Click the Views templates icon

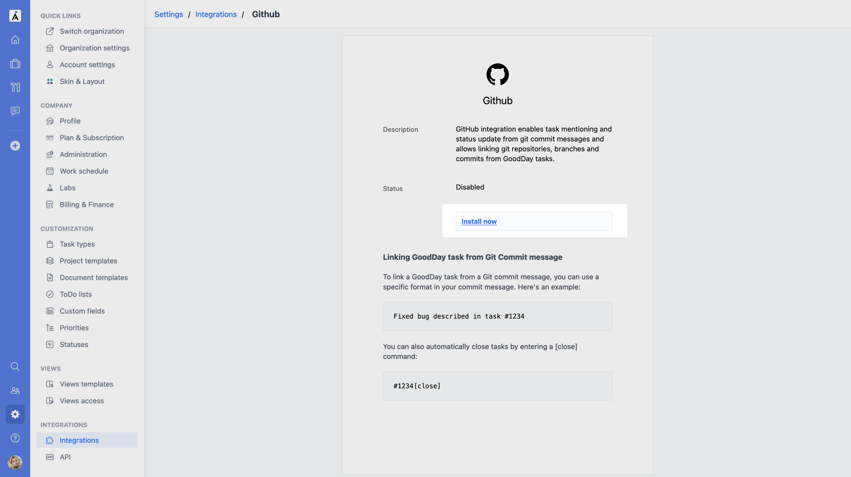(x=50, y=384)
